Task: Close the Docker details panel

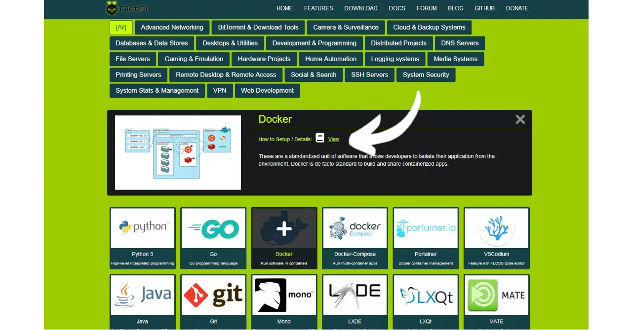Action: pos(520,119)
